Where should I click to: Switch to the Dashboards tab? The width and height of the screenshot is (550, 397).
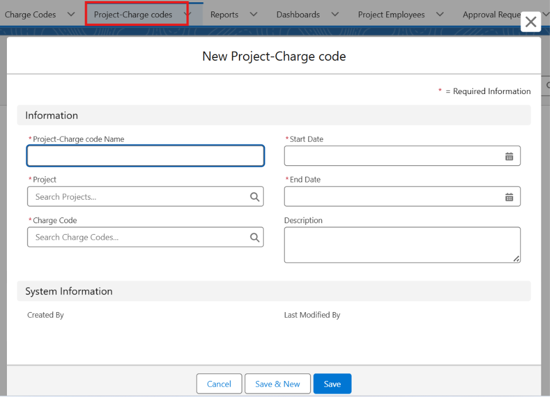point(298,15)
